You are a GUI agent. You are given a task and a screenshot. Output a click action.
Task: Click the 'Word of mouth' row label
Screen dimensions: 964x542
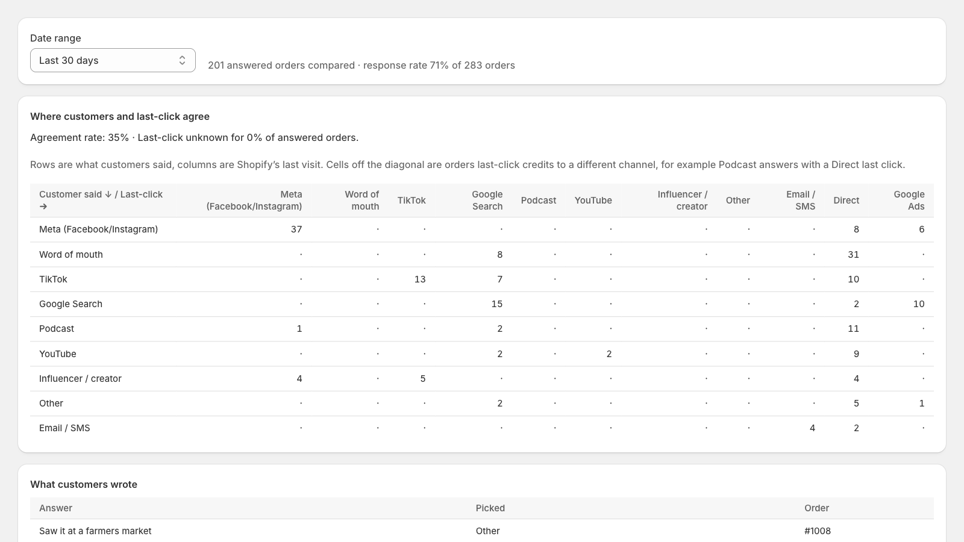[x=71, y=255]
